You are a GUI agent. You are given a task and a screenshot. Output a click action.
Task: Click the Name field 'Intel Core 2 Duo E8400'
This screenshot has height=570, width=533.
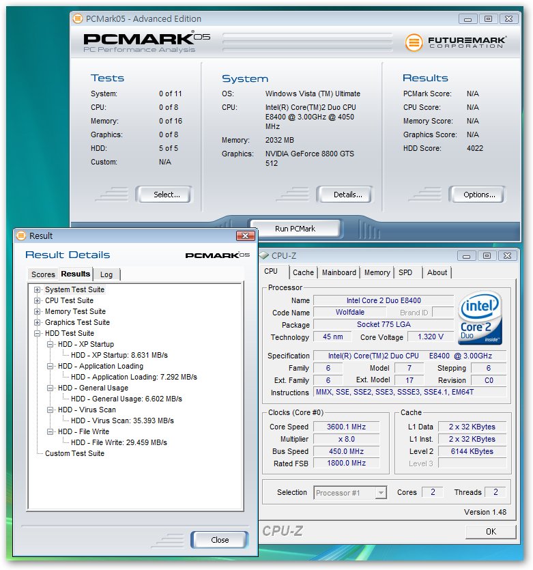pos(384,300)
